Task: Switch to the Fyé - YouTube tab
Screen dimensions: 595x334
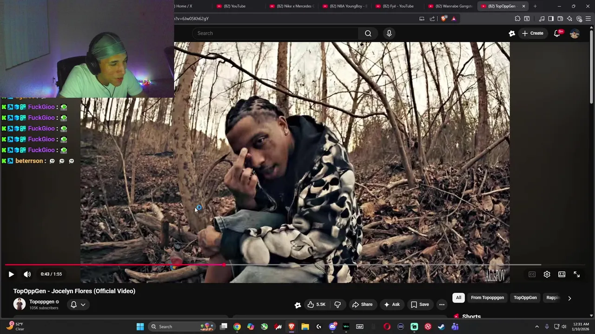Action: pos(398,6)
